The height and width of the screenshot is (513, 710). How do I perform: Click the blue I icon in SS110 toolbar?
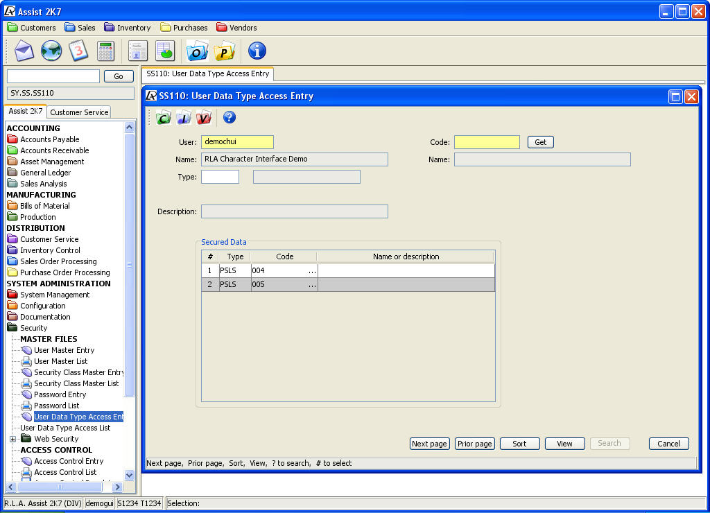tap(183, 118)
